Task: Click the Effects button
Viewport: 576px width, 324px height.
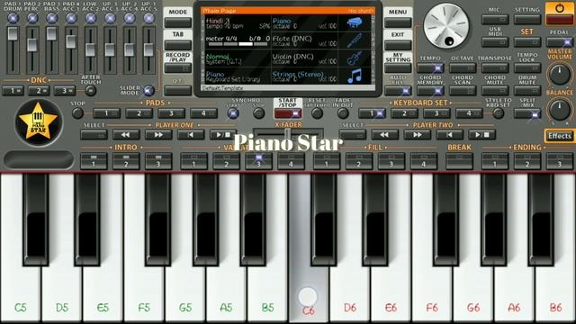Action: click(560, 136)
